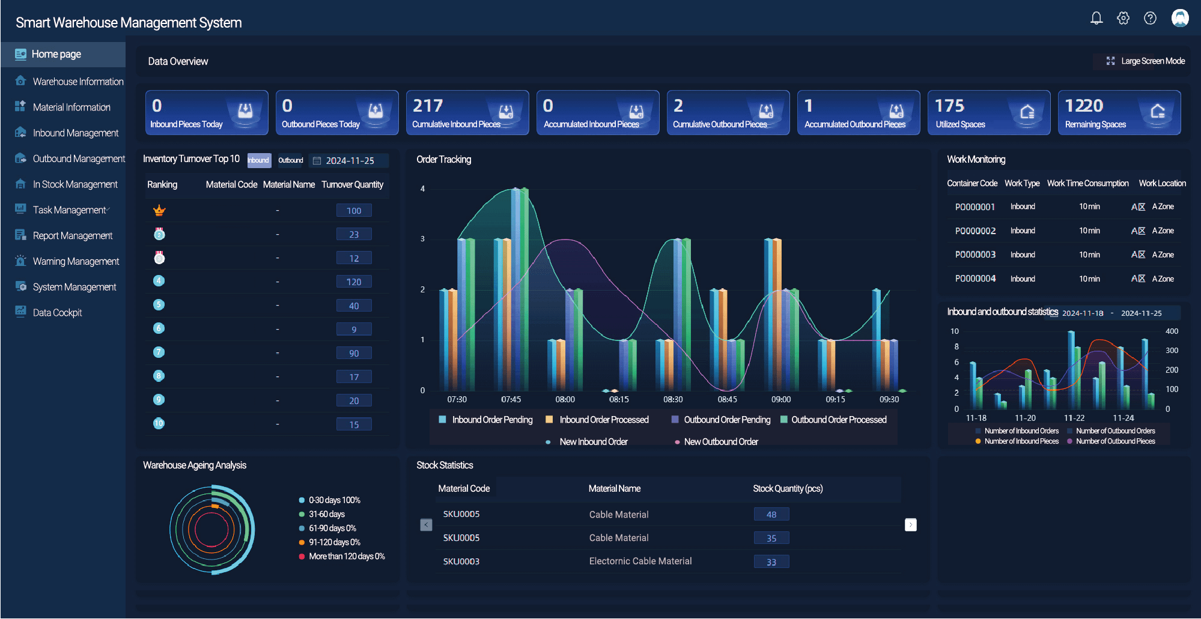Image resolution: width=1201 pixels, height=619 pixels.
Task: Expand the Task Management submenu
Action: (x=71, y=210)
